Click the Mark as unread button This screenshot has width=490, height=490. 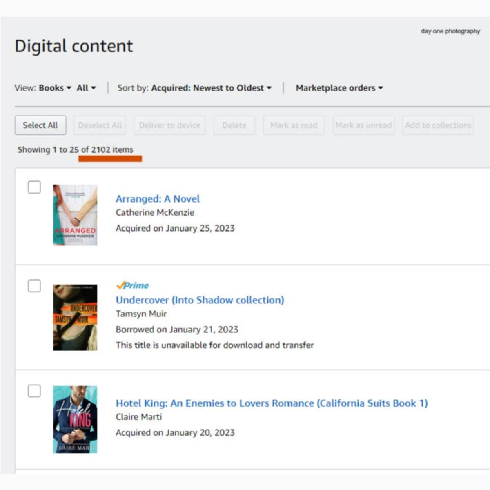(363, 125)
